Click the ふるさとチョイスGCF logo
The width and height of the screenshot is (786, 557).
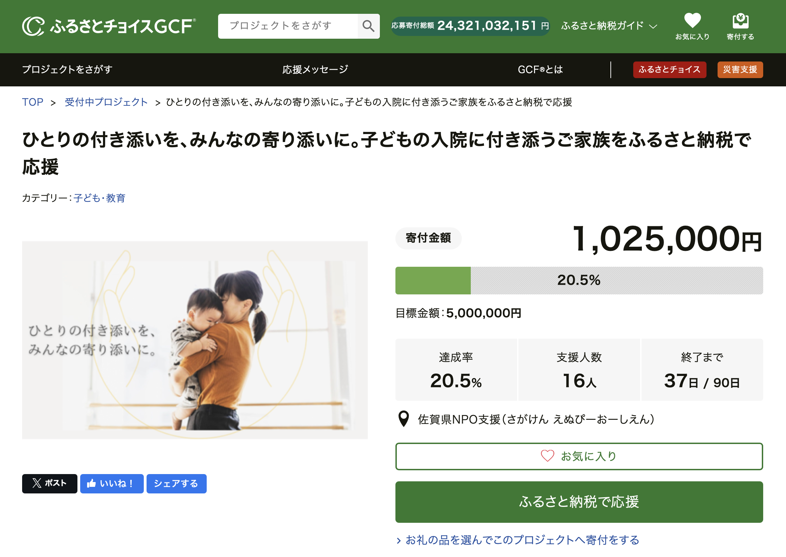pyautogui.click(x=109, y=26)
